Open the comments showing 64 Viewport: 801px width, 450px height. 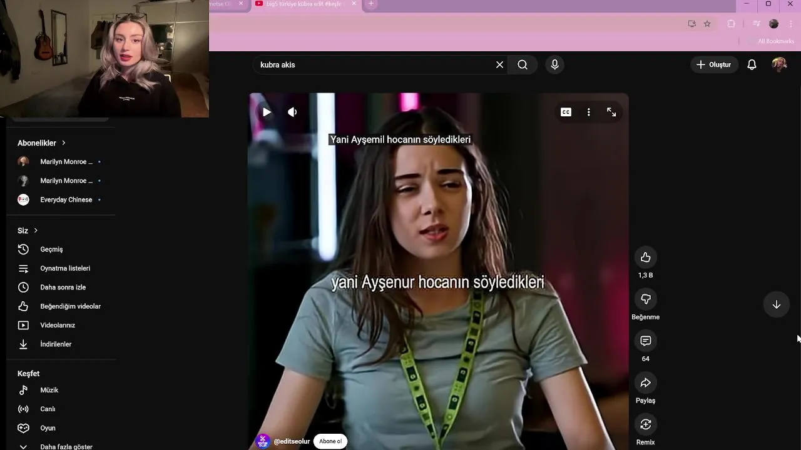click(646, 341)
